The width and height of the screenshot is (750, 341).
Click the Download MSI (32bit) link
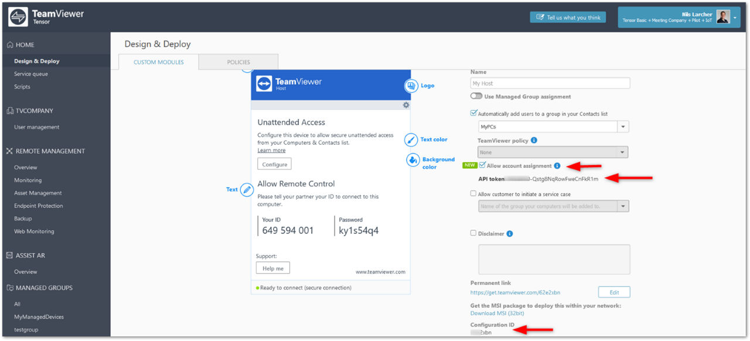click(497, 313)
